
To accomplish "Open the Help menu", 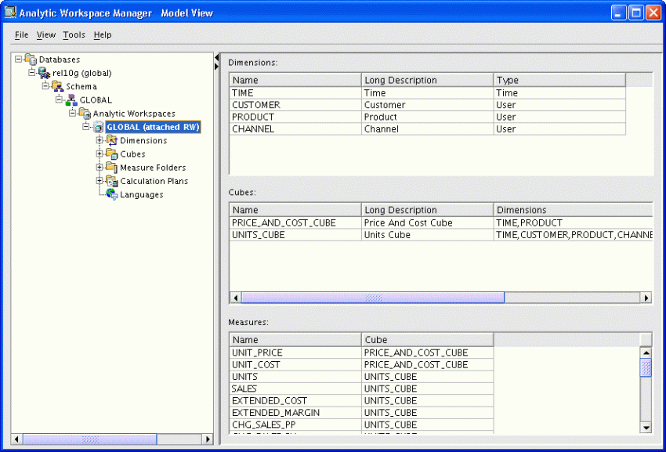I will (103, 34).
